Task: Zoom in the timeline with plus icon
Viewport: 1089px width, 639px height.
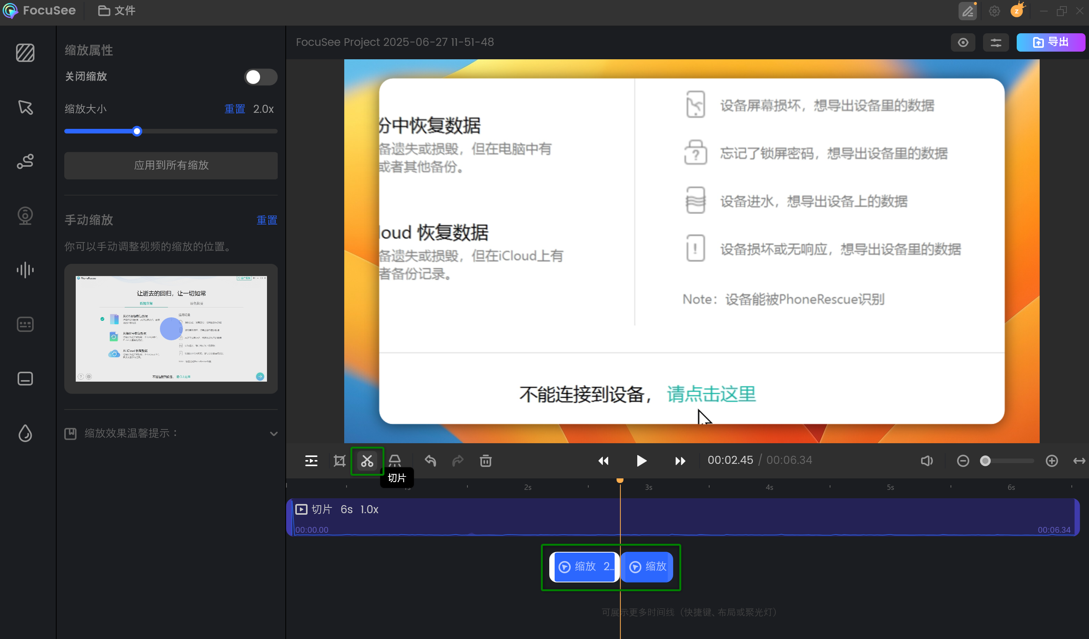Action: pyautogui.click(x=1052, y=461)
